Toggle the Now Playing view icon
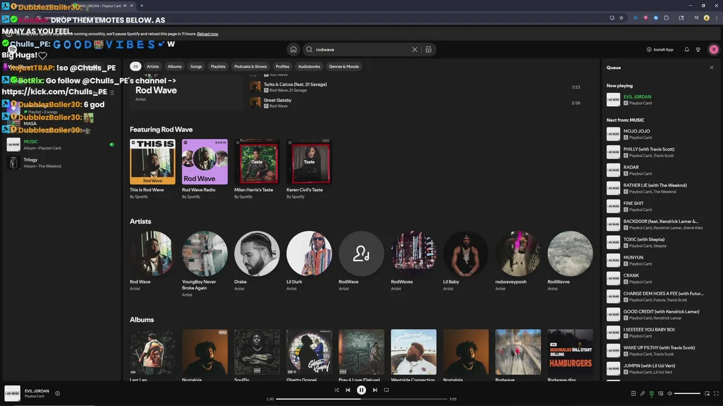This screenshot has height=406, width=723. [x=633, y=394]
